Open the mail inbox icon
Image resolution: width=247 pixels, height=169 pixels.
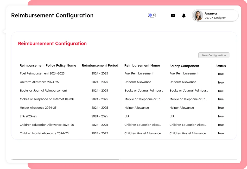173,15
